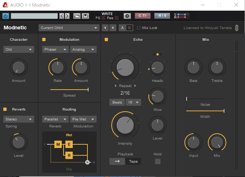Click the Treble knob
This screenshot has width=245, height=177.
pos(217,68)
